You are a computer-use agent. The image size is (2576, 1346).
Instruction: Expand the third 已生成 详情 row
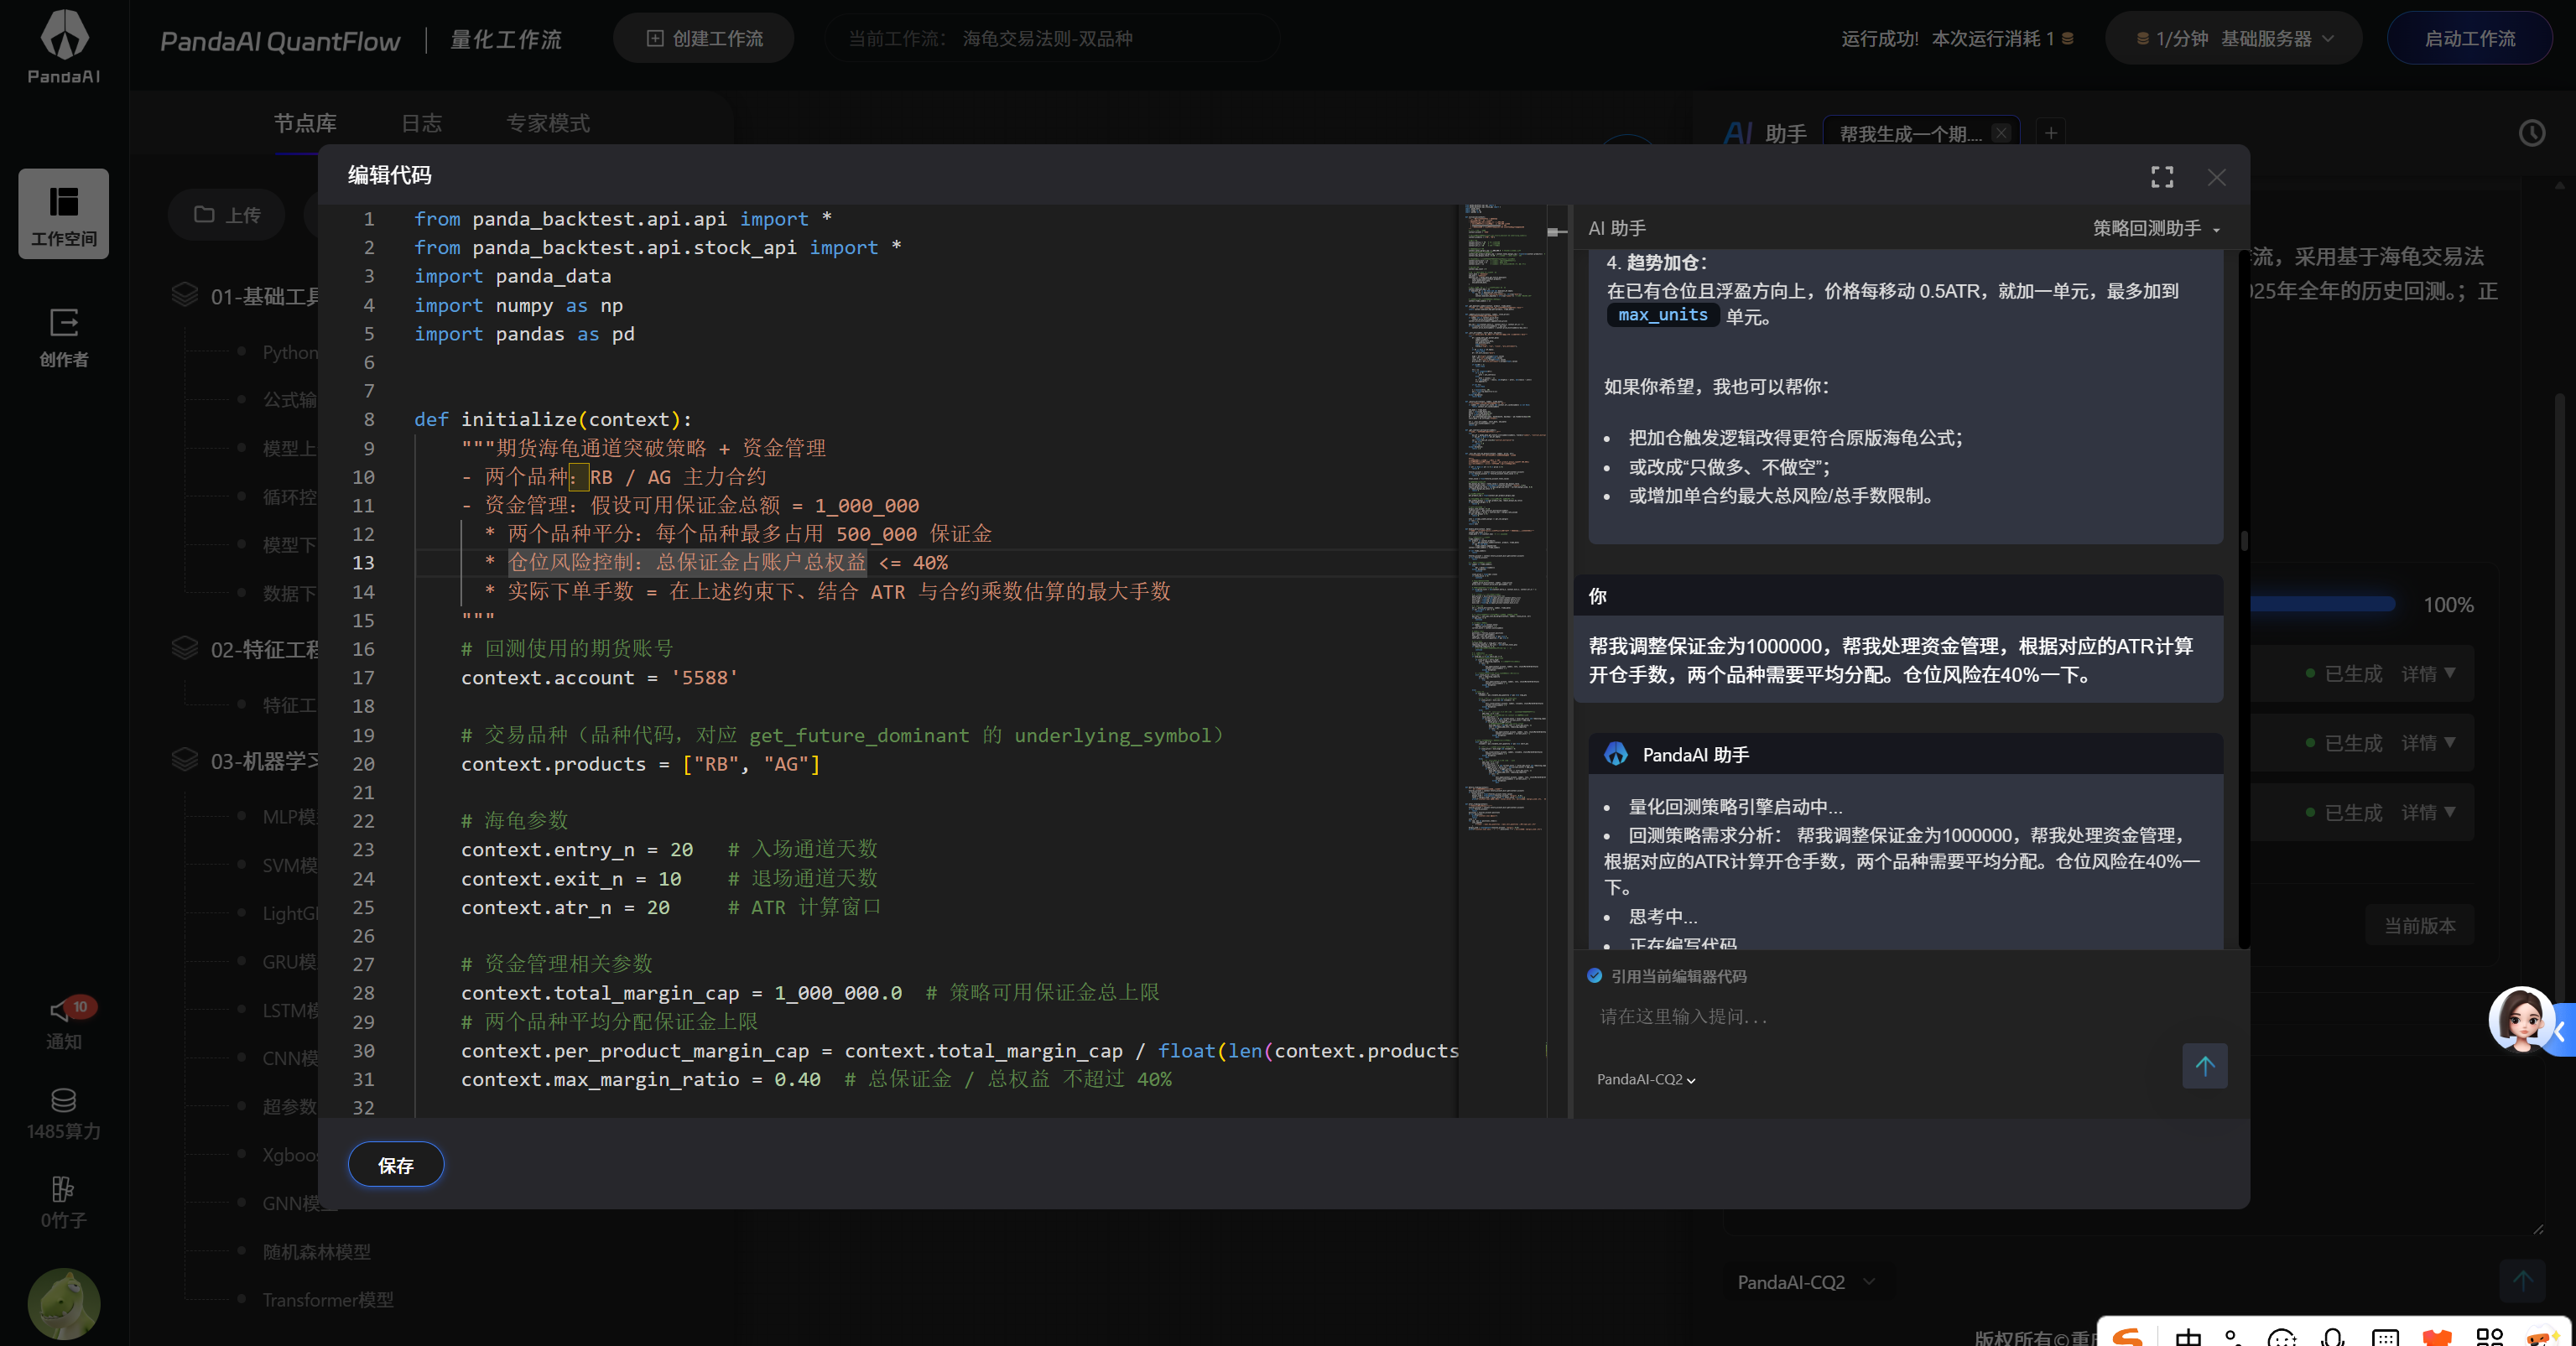(2428, 813)
